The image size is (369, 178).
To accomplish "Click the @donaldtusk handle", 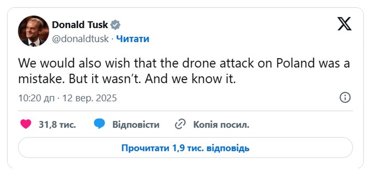I will [81, 39].
